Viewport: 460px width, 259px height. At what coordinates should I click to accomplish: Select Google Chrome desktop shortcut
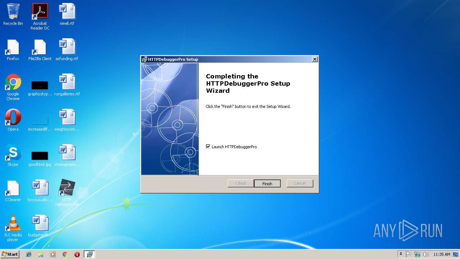pyautogui.click(x=13, y=87)
